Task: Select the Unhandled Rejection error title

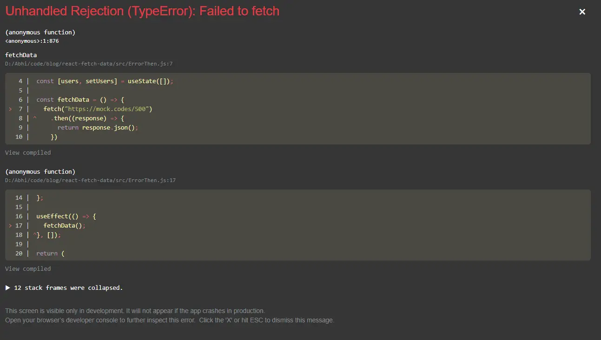Action: tap(142, 11)
